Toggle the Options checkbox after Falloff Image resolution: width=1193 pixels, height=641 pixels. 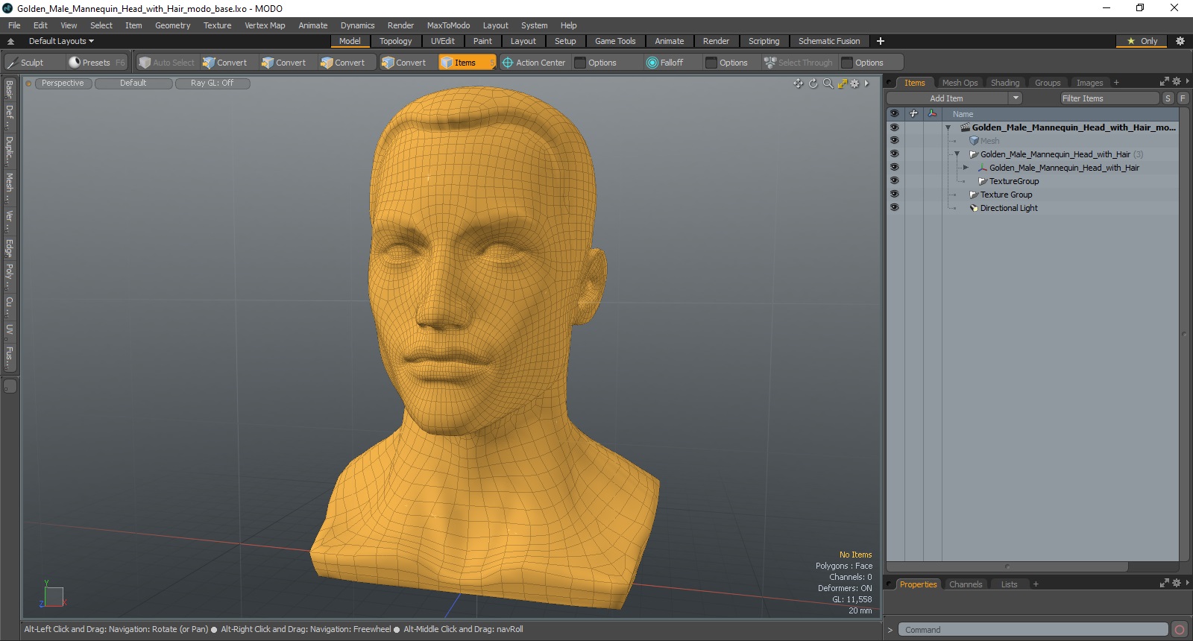click(x=711, y=63)
